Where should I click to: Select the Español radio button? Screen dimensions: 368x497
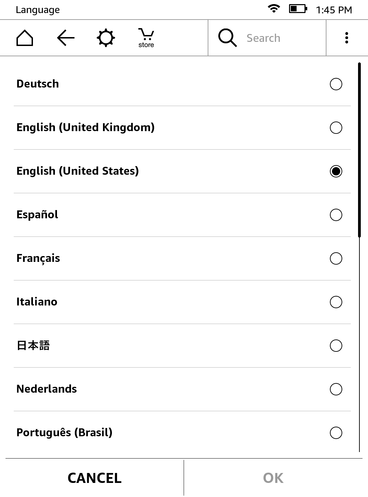(336, 215)
